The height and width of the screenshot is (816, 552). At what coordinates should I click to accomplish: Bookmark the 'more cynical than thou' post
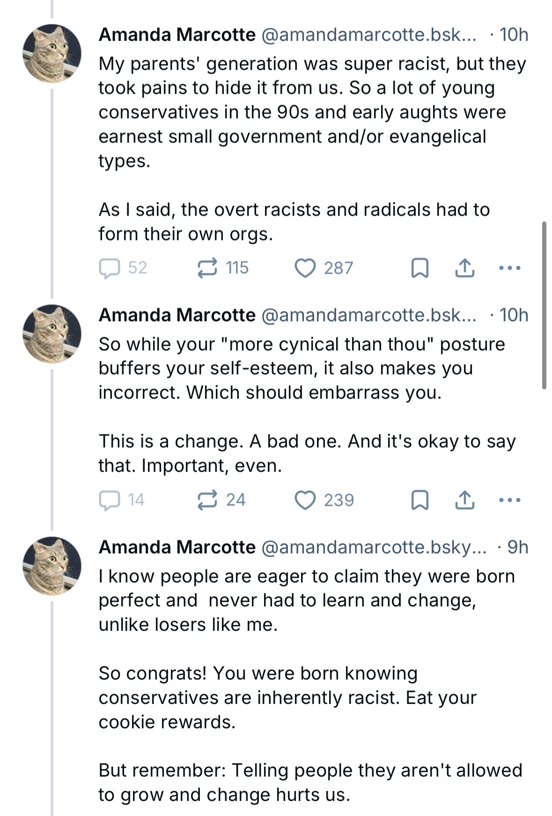(x=420, y=500)
